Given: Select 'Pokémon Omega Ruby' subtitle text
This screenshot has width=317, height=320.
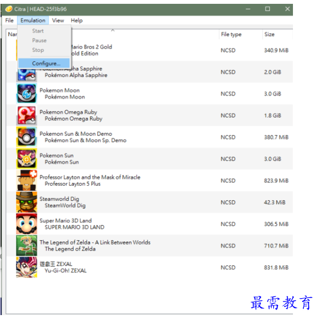Looking at the screenshot, I should 73,118.
